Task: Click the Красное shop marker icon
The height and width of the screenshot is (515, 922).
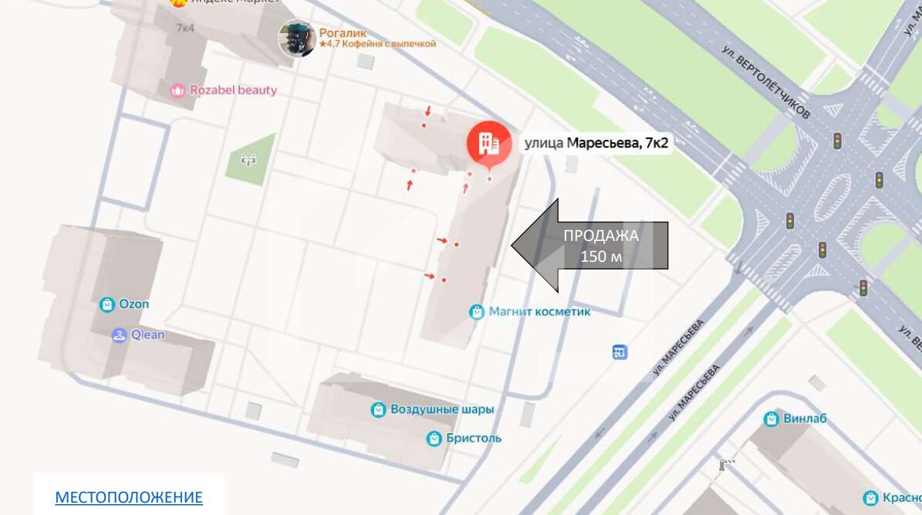Action: (871, 498)
